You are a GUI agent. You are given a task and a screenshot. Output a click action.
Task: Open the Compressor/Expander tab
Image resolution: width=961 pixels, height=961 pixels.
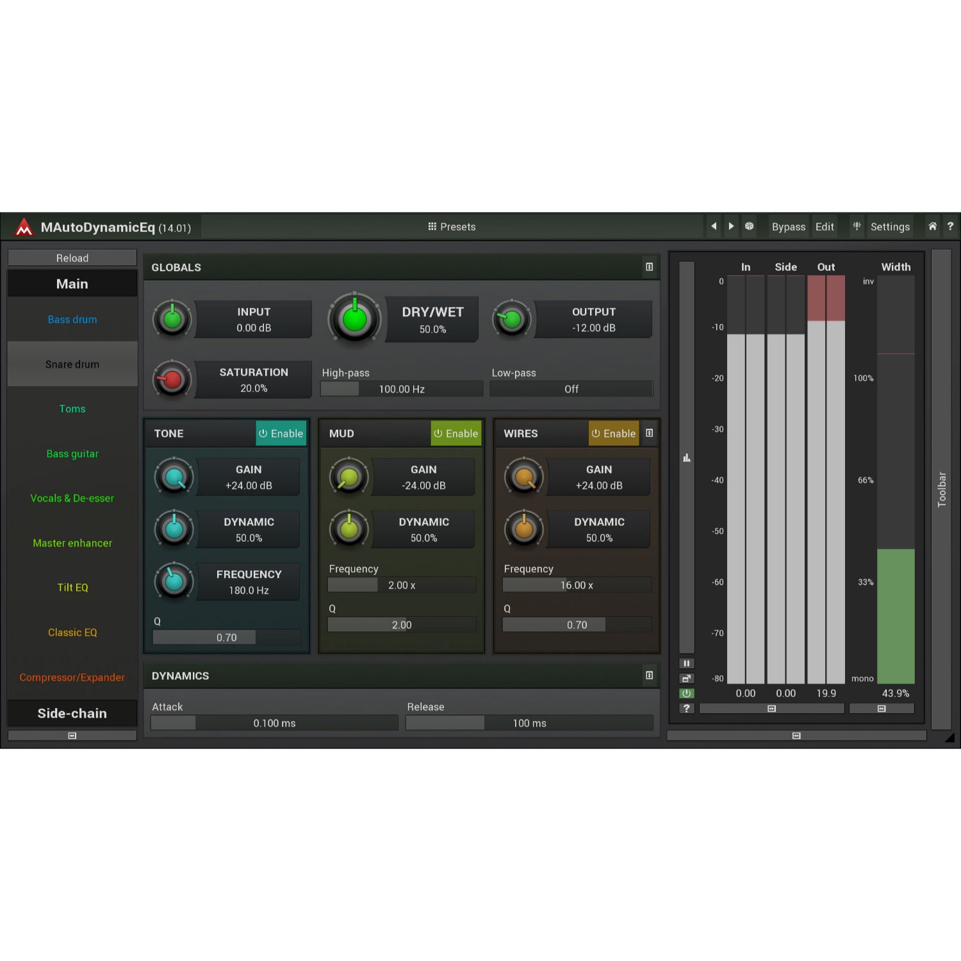pos(72,677)
